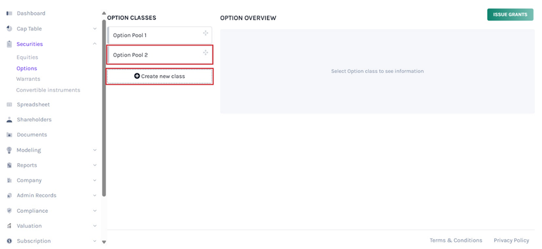The image size is (542, 249).
Task: Expand the Subscription chevron
Action: pyautogui.click(x=95, y=241)
